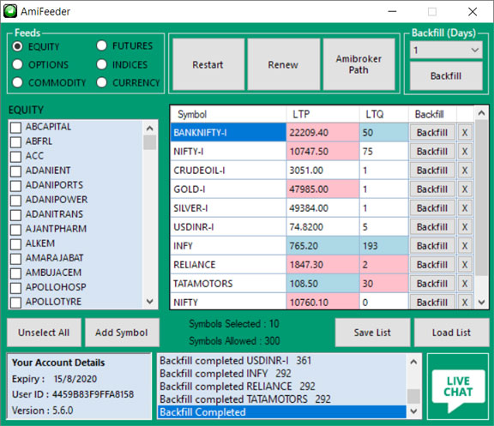
Task: Sort by LTP column header
Action: [x=323, y=114]
